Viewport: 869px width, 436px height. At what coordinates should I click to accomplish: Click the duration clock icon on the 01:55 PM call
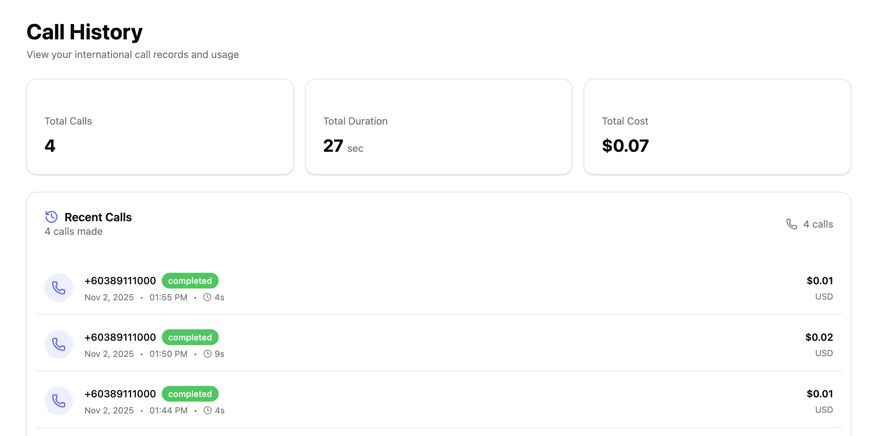[207, 297]
